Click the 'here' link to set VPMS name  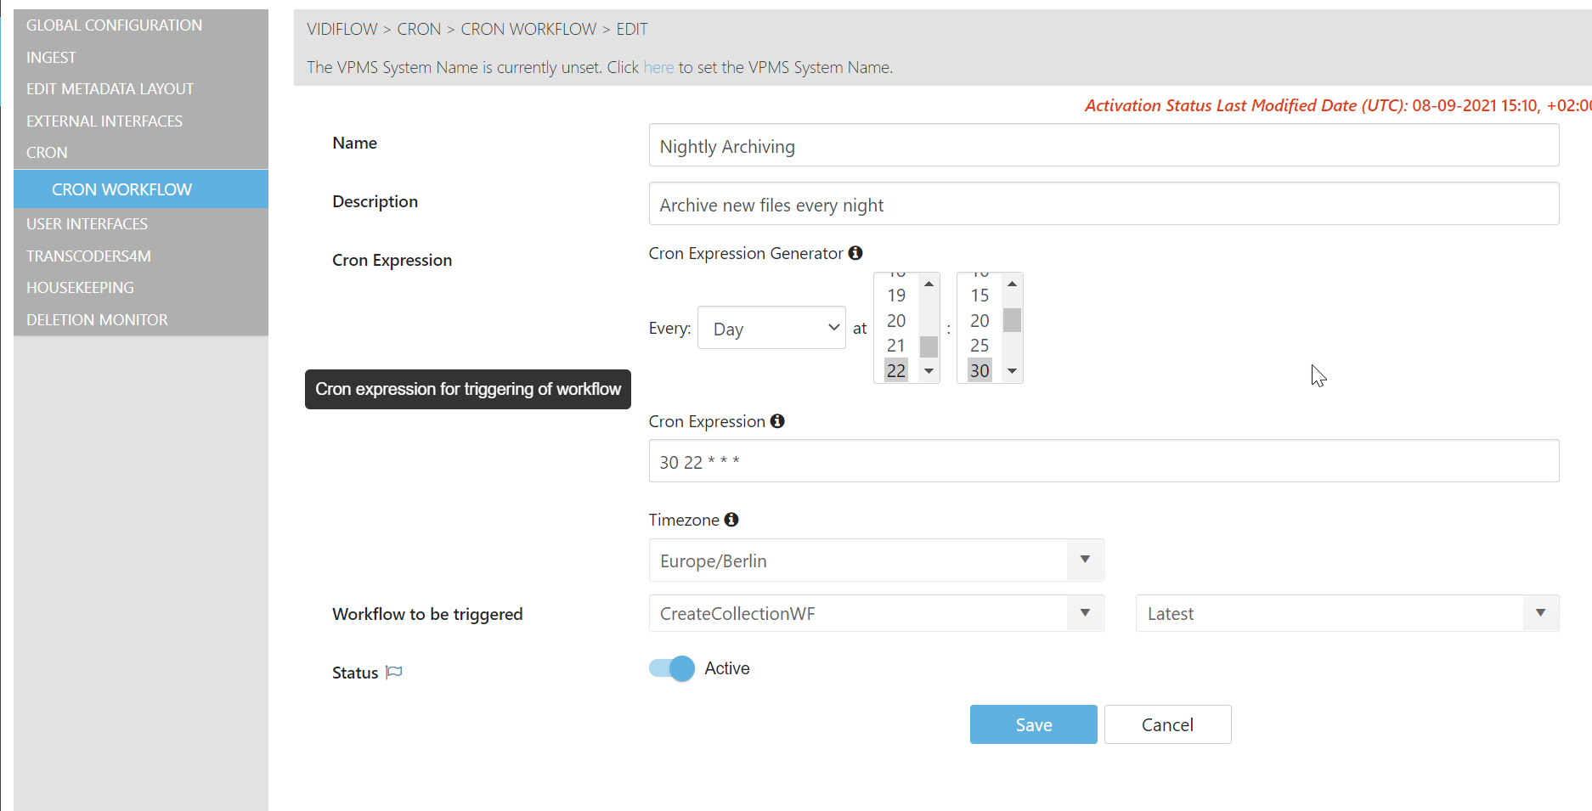(x=658, y=68)
